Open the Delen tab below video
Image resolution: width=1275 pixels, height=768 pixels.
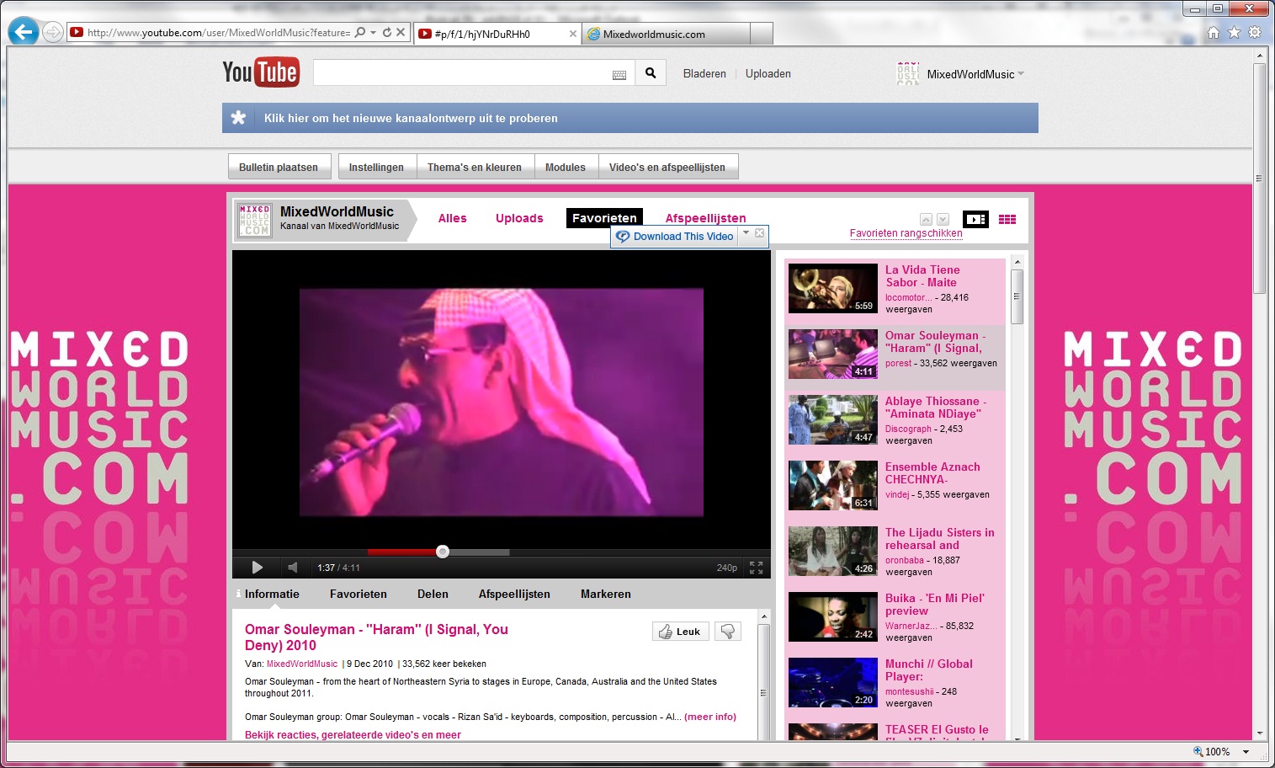pyautogui.click(x=433, y=594)
